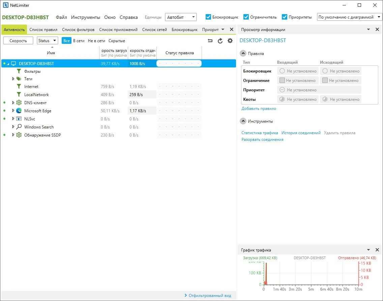Select the В сети filter toggle
The height and width of the screenshot is (301, 383).
[x=79, y=41]
